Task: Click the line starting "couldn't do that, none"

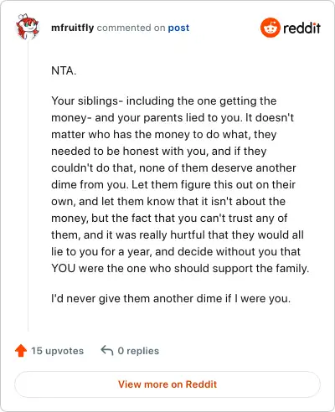Action: coord(173,167)
